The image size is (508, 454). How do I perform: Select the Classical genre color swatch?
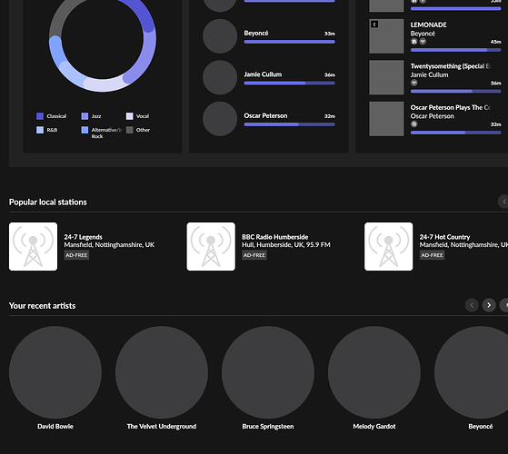click(x=40, y=116)
